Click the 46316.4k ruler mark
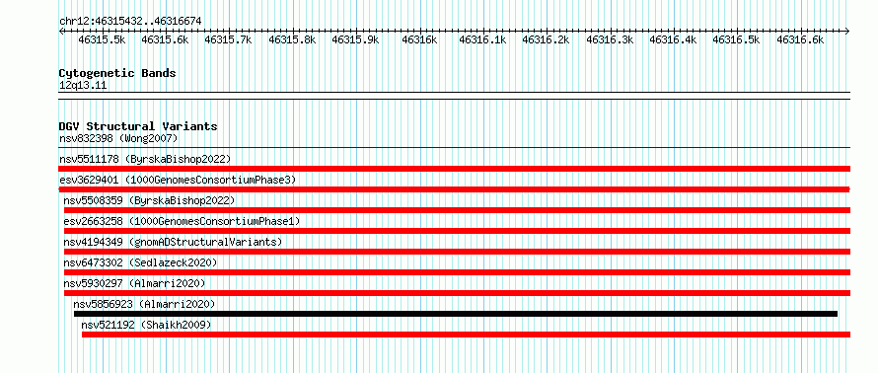 [673, 39]
